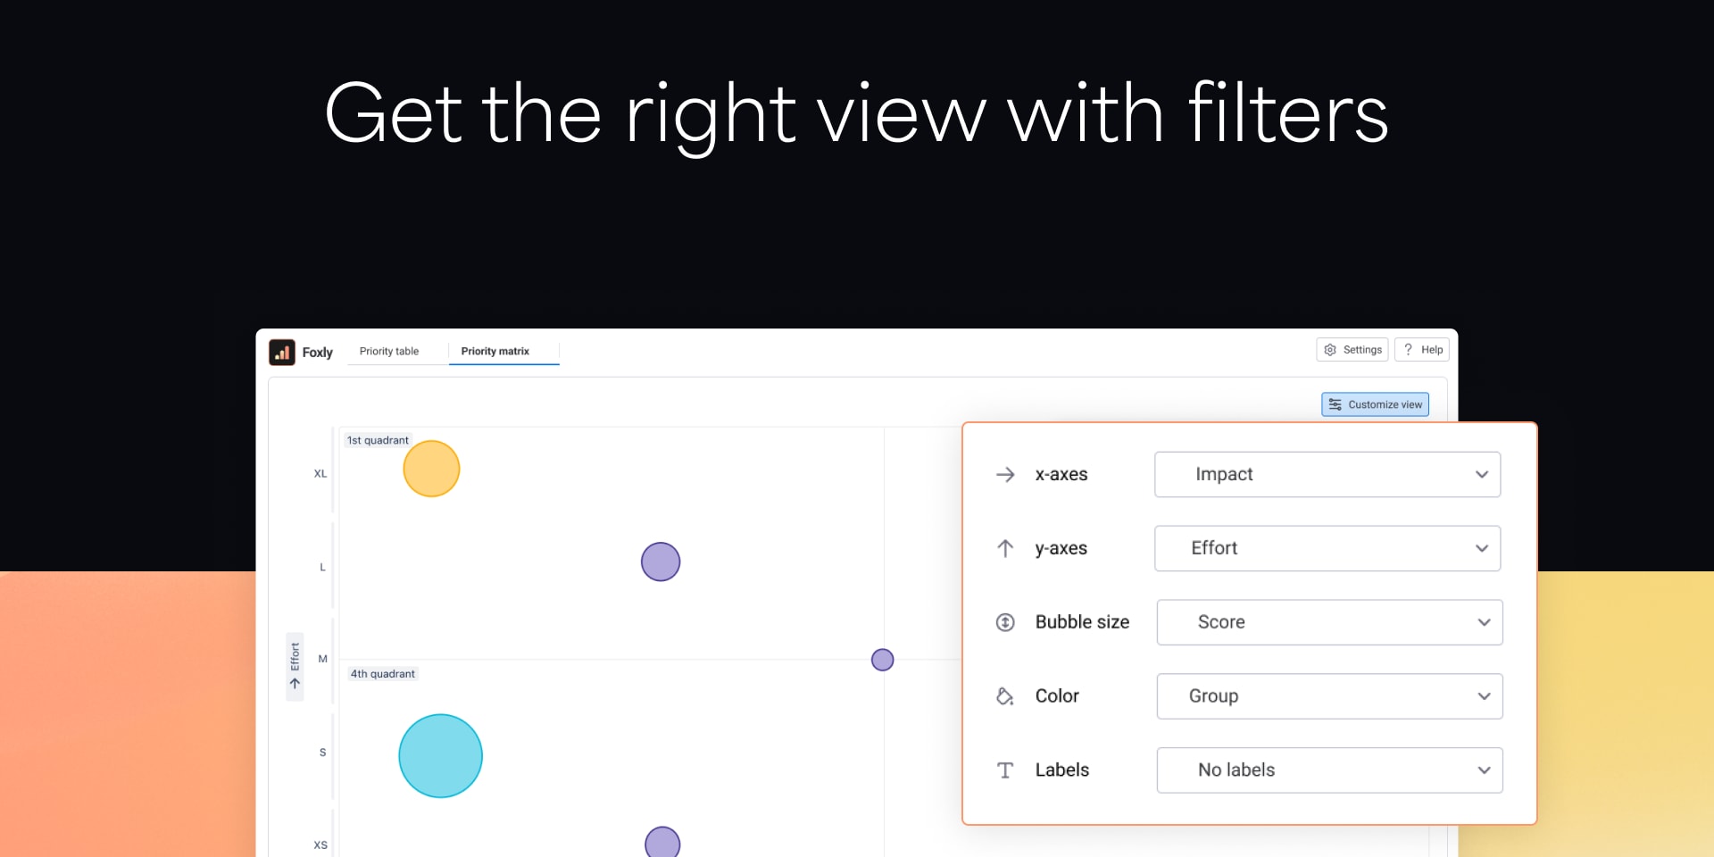Screen dimensions: 1714x857
Task: Click the Settings gear icon
Action: point(1330,350)
